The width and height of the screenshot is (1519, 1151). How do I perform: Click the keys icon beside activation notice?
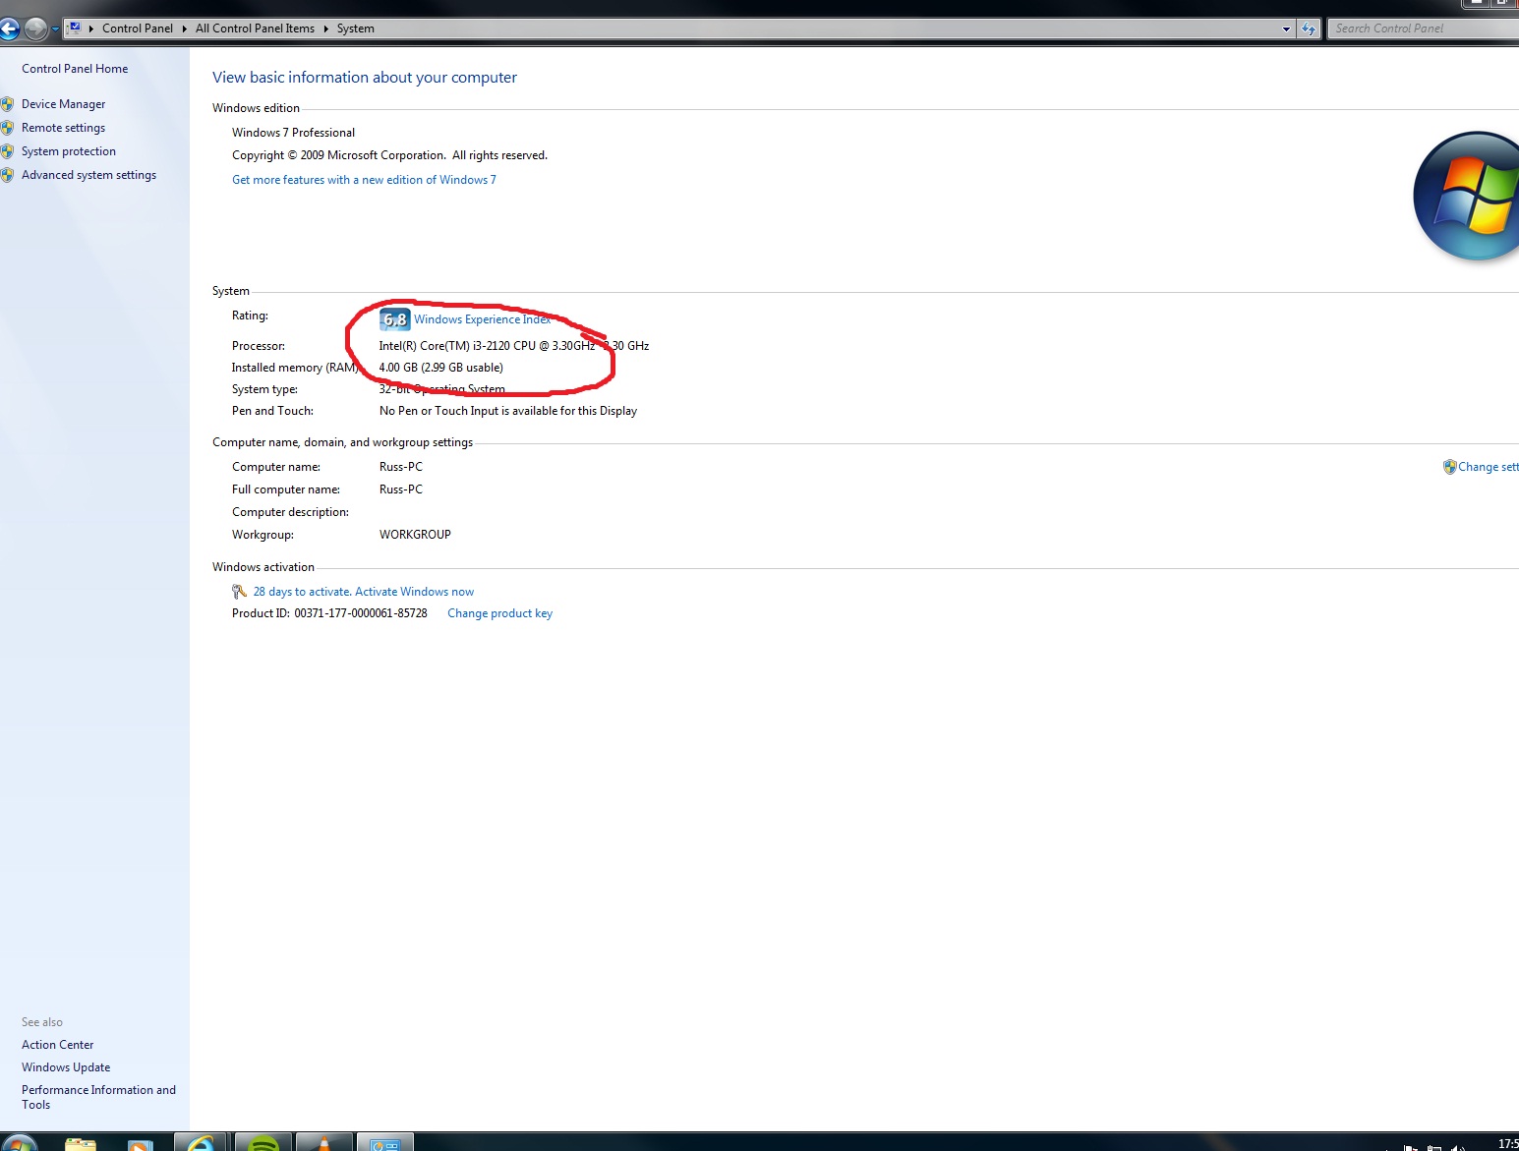pos(239,592)
